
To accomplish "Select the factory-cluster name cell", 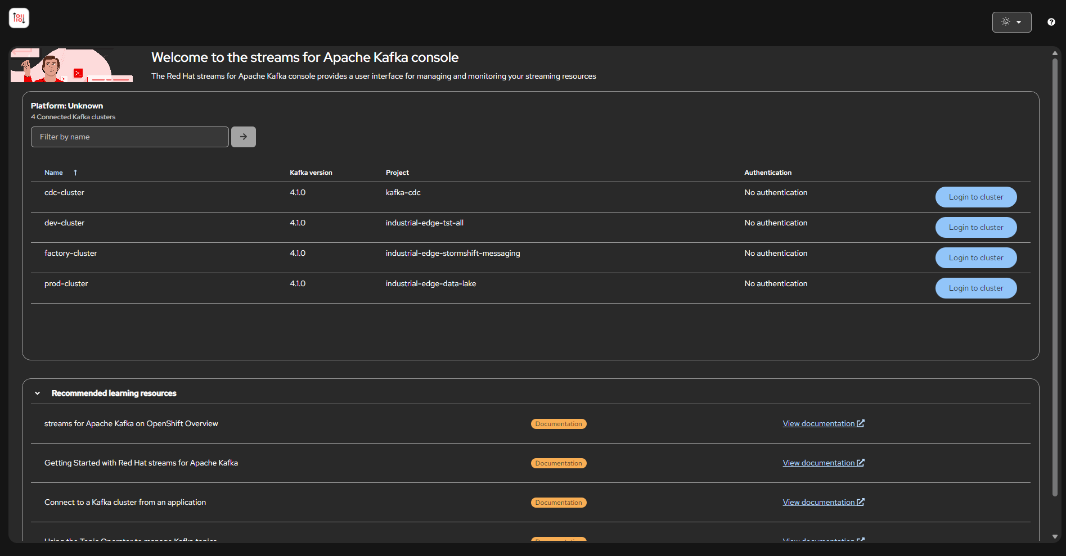I will (x=70, y=253).
